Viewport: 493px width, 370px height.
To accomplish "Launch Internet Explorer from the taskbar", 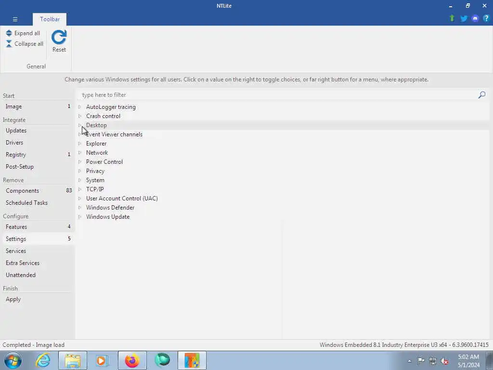I will [43, 360].
